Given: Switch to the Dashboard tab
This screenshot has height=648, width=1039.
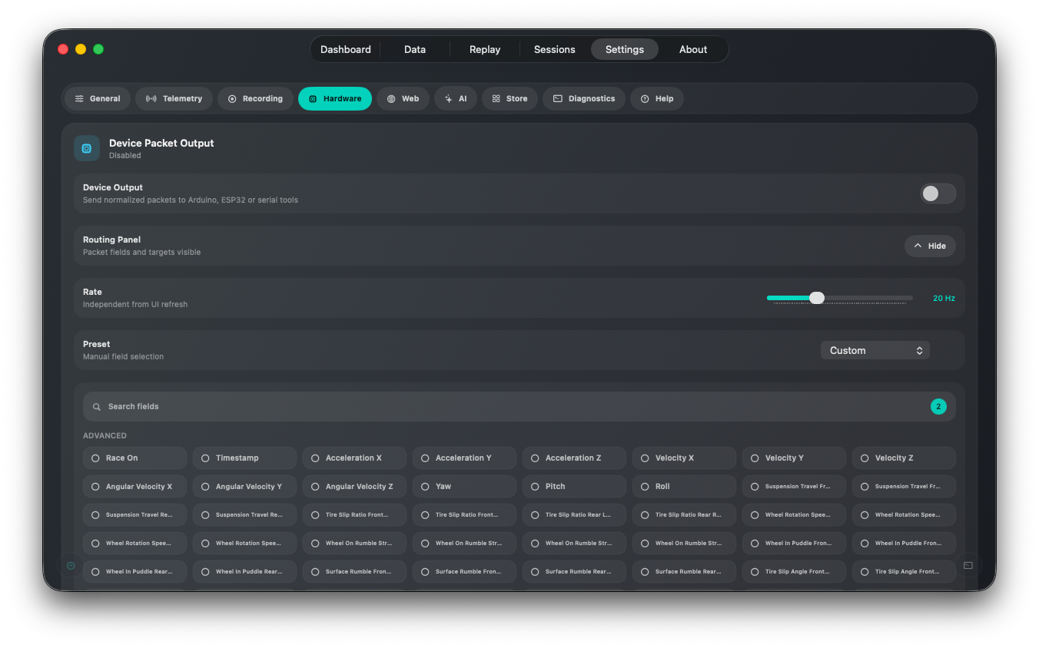Looking at the screenshot, I should pyautogui.click(x=346, y=49).
